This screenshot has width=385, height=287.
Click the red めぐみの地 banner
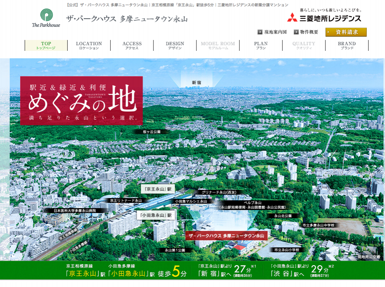[x=82, y=101]
